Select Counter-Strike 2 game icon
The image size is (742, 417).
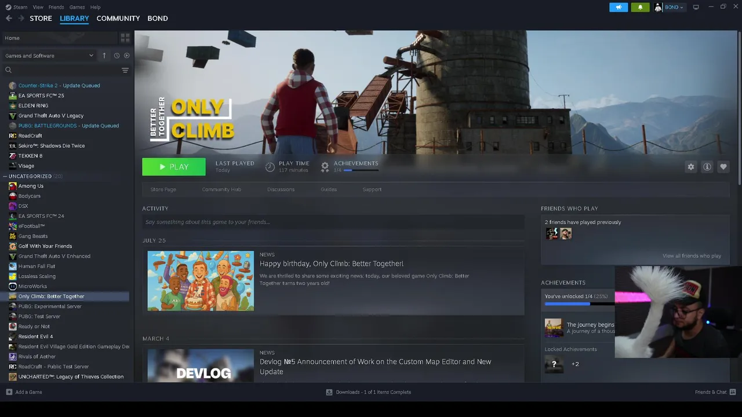[13, 86]
